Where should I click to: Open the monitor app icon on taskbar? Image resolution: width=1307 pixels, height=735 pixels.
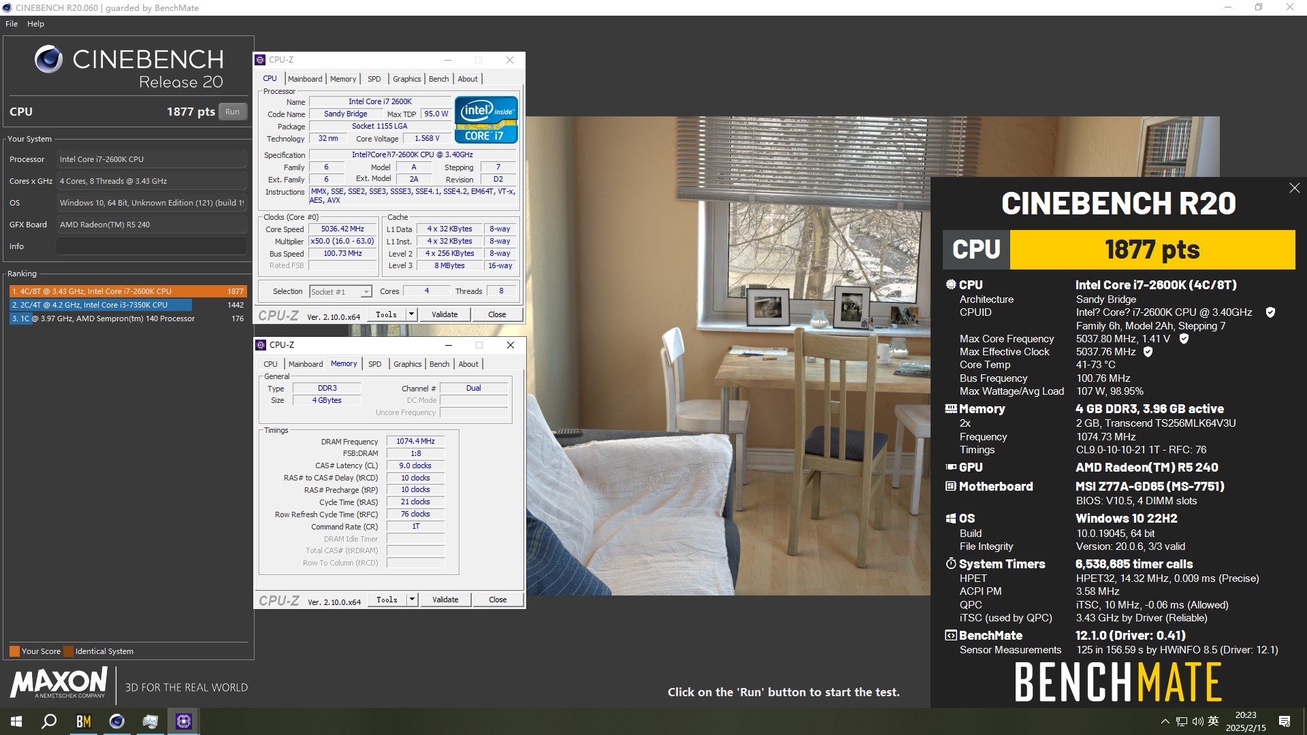tap(150, 721)
